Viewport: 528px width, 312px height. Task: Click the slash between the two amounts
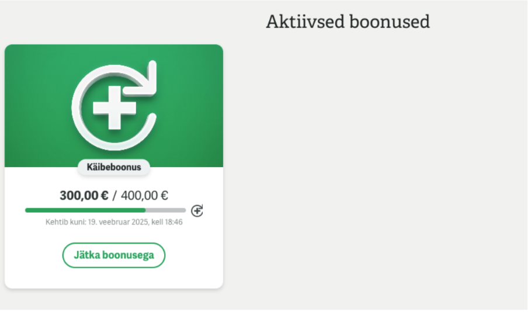[114, 195]
